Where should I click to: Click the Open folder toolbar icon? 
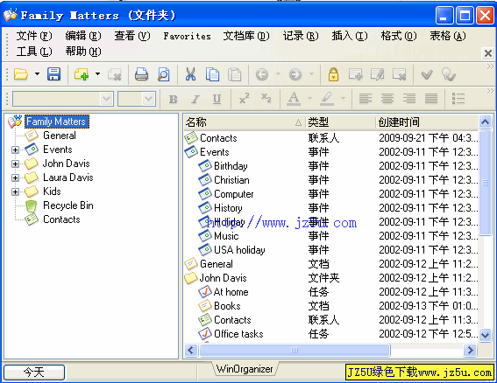click(x=21, y=74)
